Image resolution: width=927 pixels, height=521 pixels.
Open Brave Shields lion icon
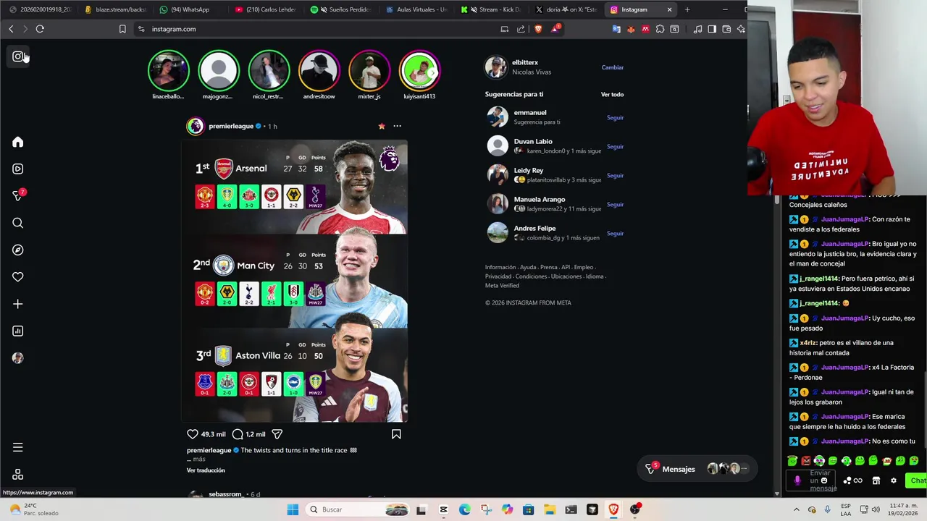pyautogui.click(x=538, y=29)
